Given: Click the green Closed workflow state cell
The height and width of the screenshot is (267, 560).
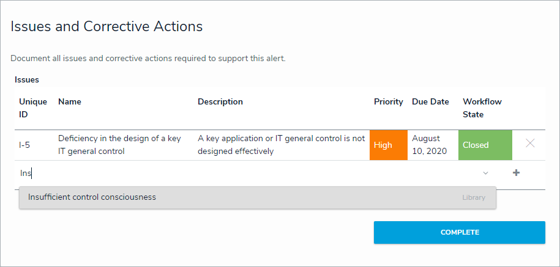Looking at the screenshot, I should [x=485, y=145].
